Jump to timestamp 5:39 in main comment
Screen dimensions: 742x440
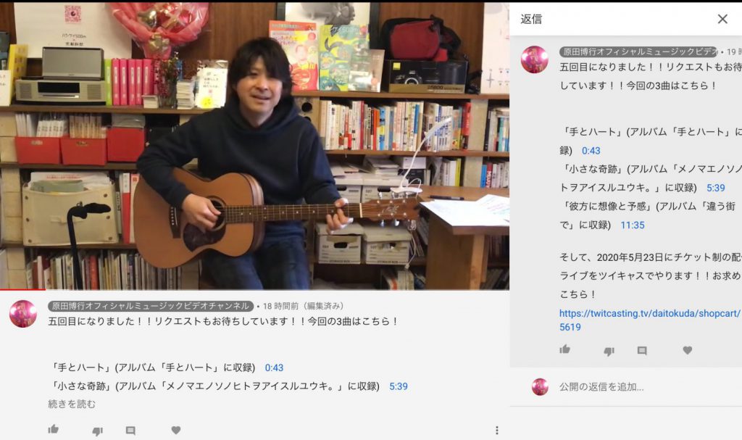pos(399,386)
